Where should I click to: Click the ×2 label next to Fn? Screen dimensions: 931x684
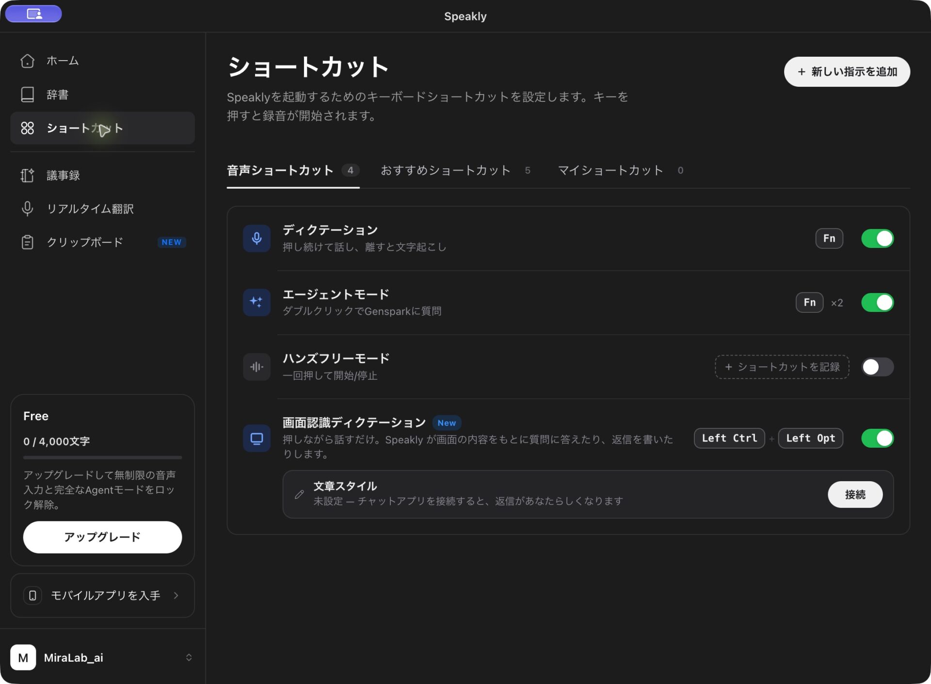[837, 303]
